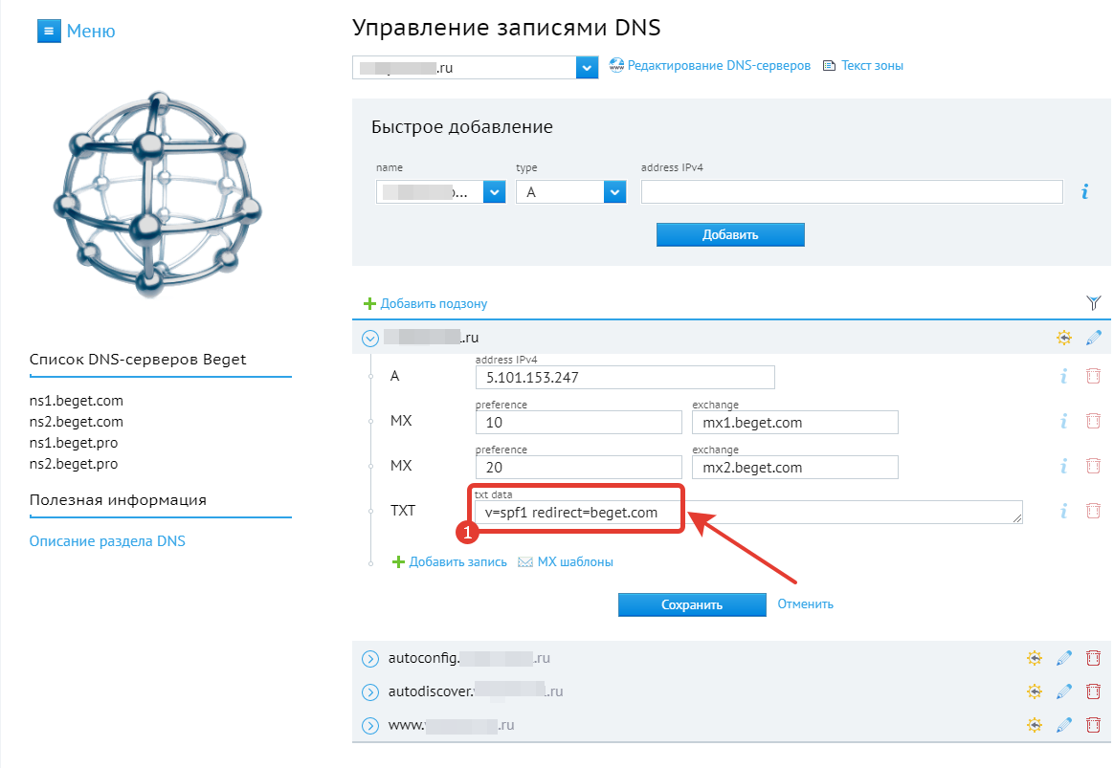Delete the mx1.beget.com MX record
Screen dimensions: 1114x768
click(1093, 421)
